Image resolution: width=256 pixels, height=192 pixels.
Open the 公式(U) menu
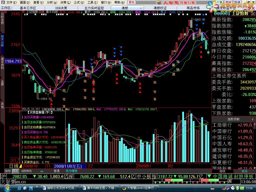[x=79, y=2]
